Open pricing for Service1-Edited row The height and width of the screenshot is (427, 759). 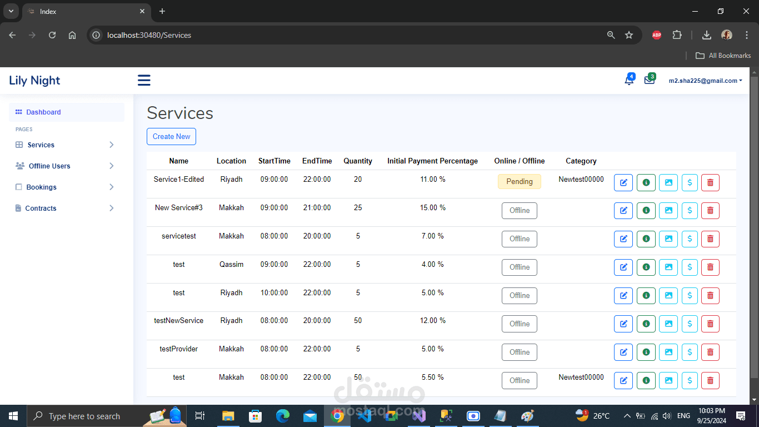click(x=690, y=182)
